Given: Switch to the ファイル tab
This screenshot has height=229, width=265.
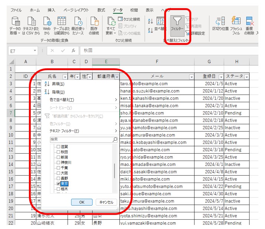Looking at the screenshot, I should click(x=16, y=10).
